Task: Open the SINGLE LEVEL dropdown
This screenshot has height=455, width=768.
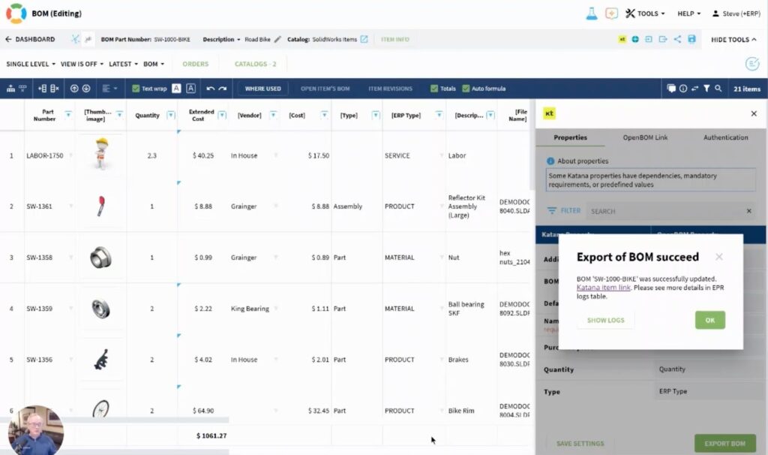Action: click(30, 64)
